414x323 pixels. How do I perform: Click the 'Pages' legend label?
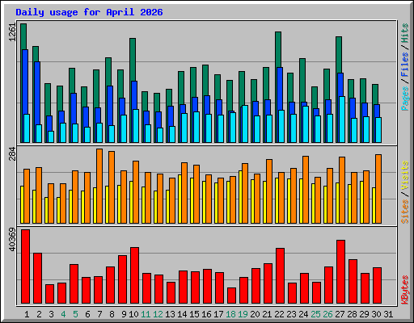click(x=405, y=99)
